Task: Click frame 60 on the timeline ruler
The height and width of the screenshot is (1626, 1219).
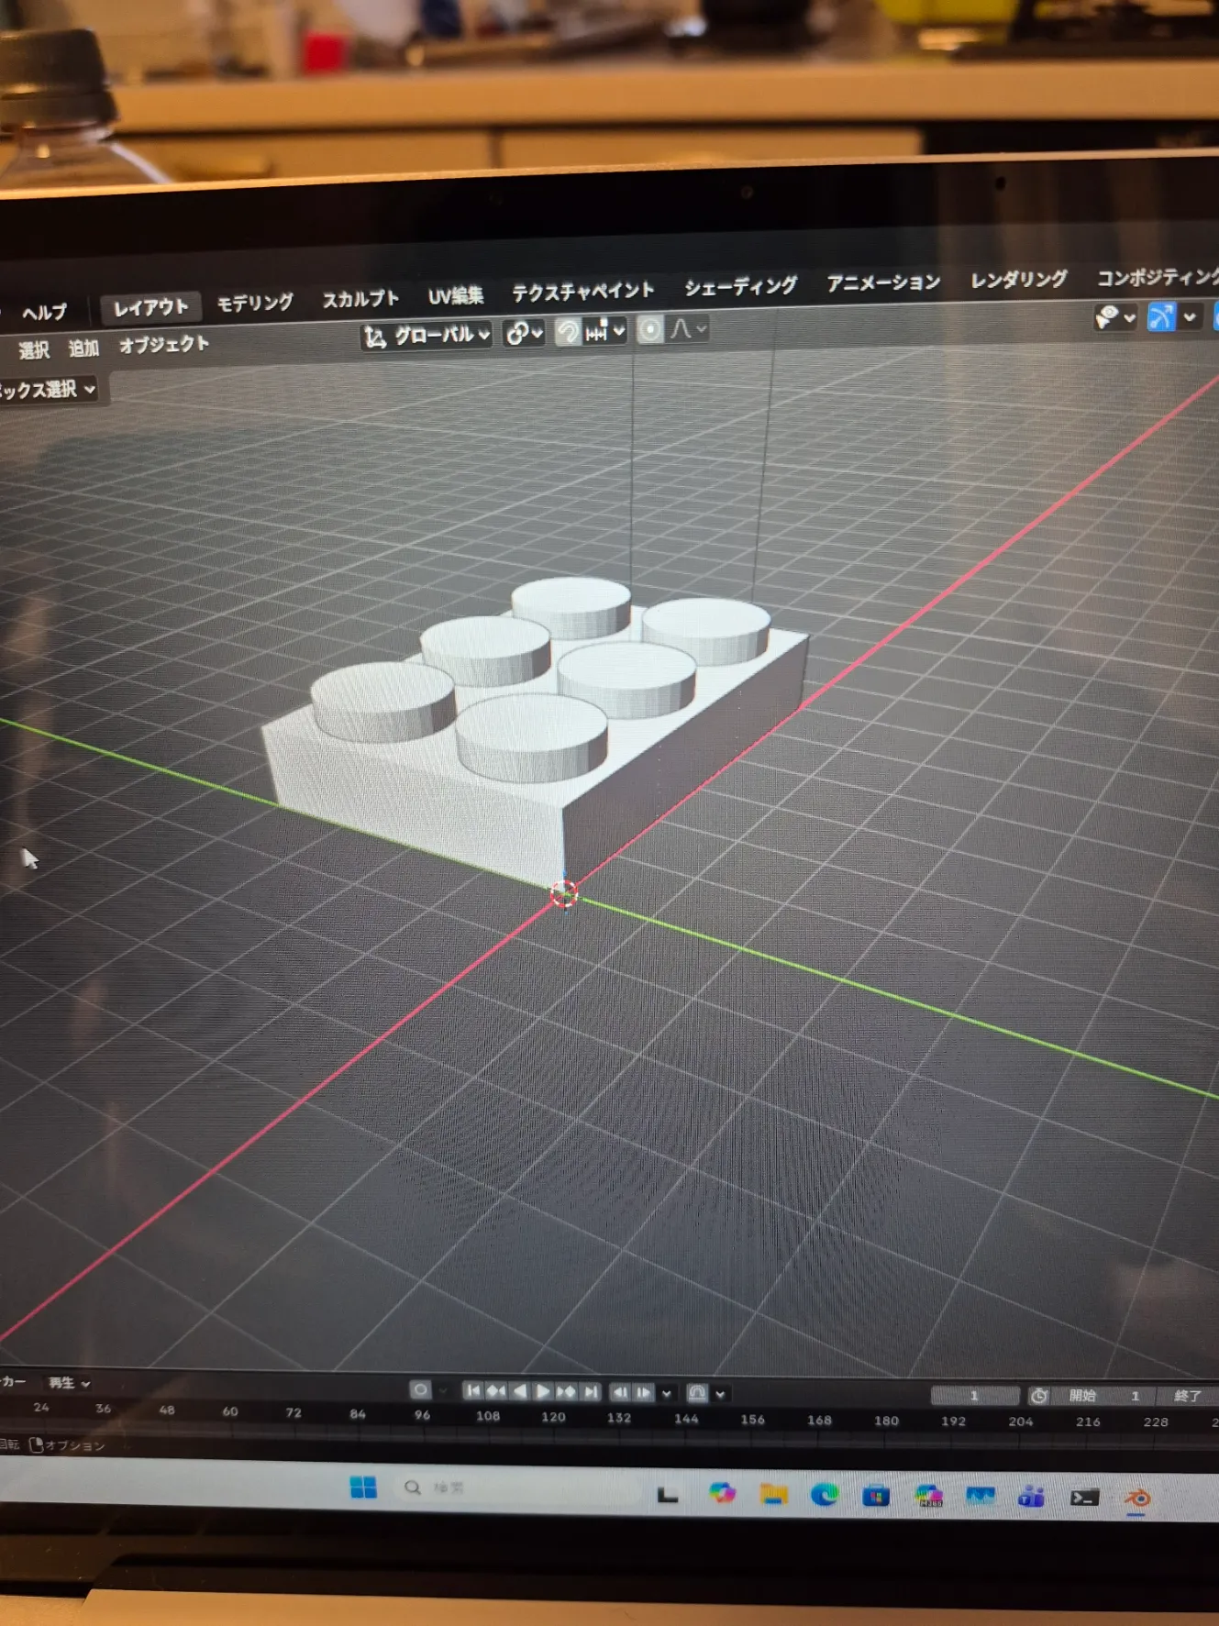Action: pyautogui.click(x=230, y=1411)
